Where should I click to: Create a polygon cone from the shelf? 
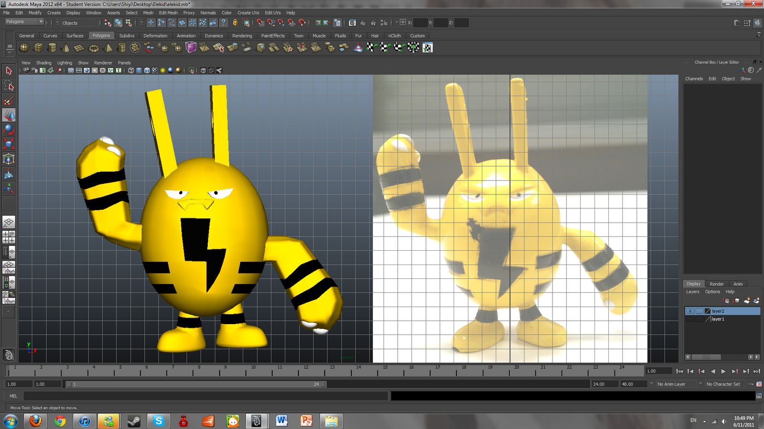[66, 47]
